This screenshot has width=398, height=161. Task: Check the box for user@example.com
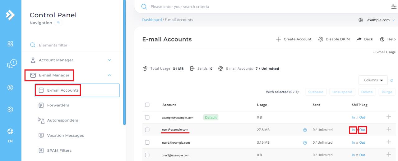(x=147, y=130)
